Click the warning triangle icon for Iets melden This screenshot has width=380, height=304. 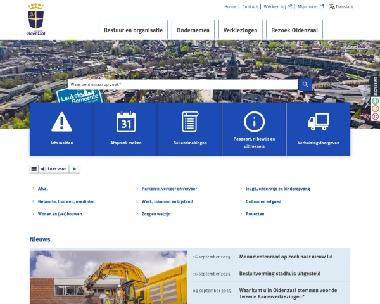pos(62,122)
